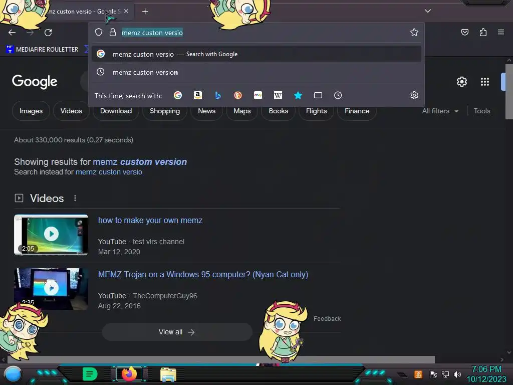Play MEMZ Trojan Windows 95 video thumbnail
Viewport: 513px width, 385px height.
point(51,289)
